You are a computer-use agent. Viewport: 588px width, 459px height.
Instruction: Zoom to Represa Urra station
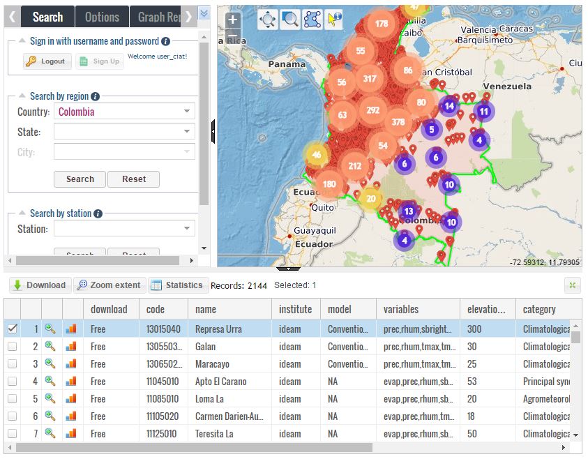click(x=50, y=329)
